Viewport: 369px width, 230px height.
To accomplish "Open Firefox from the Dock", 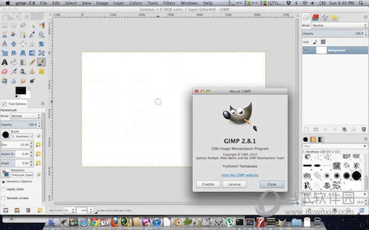I will point(115,222).
